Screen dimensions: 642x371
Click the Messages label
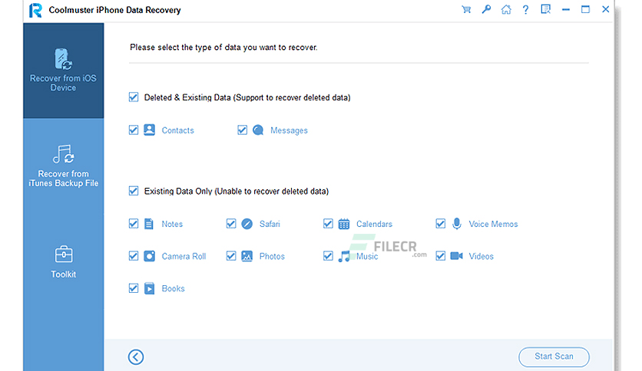tap(289, 131)
